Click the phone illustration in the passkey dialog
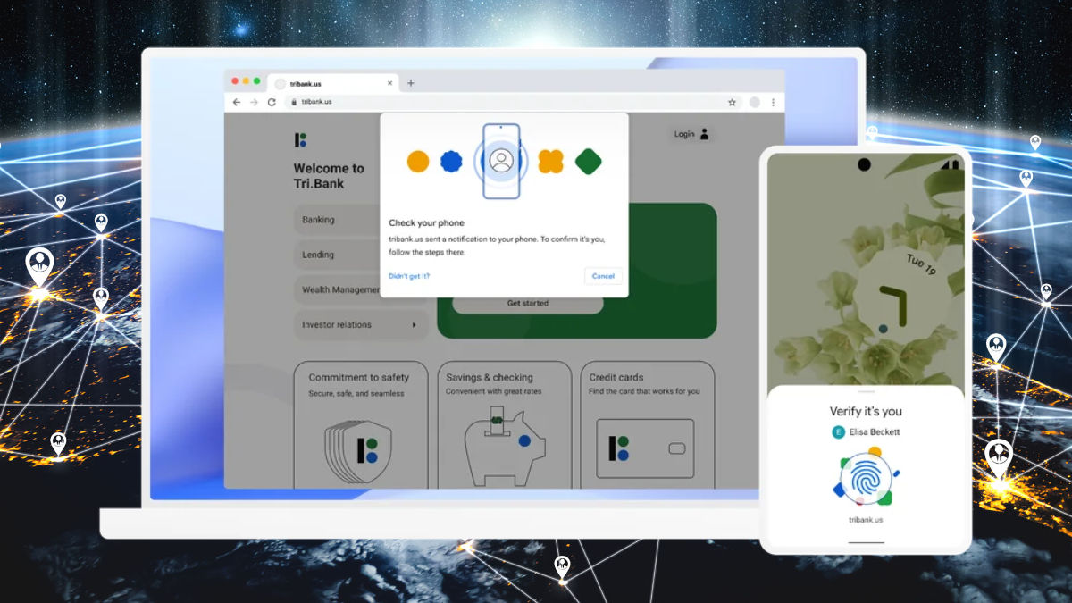Image resolution: width=1072 pixels, height=603 pixels. [503, 163]
